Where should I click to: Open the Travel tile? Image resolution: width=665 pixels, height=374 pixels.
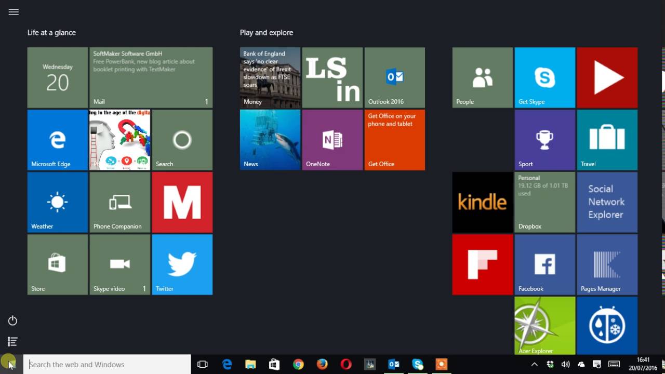click(x=607, y=140)
